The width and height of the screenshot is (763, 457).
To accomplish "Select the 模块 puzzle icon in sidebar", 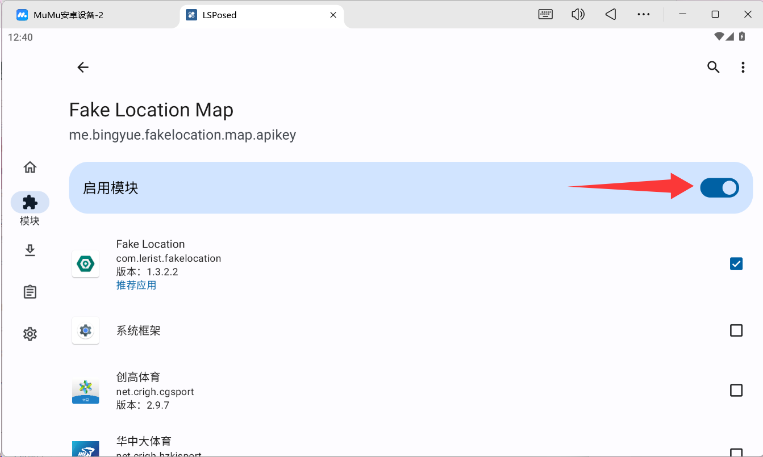I will [30, 203].
